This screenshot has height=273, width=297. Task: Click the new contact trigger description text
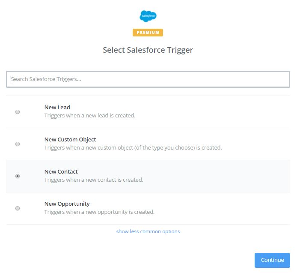pyautogui.click(x=94, y=180)
